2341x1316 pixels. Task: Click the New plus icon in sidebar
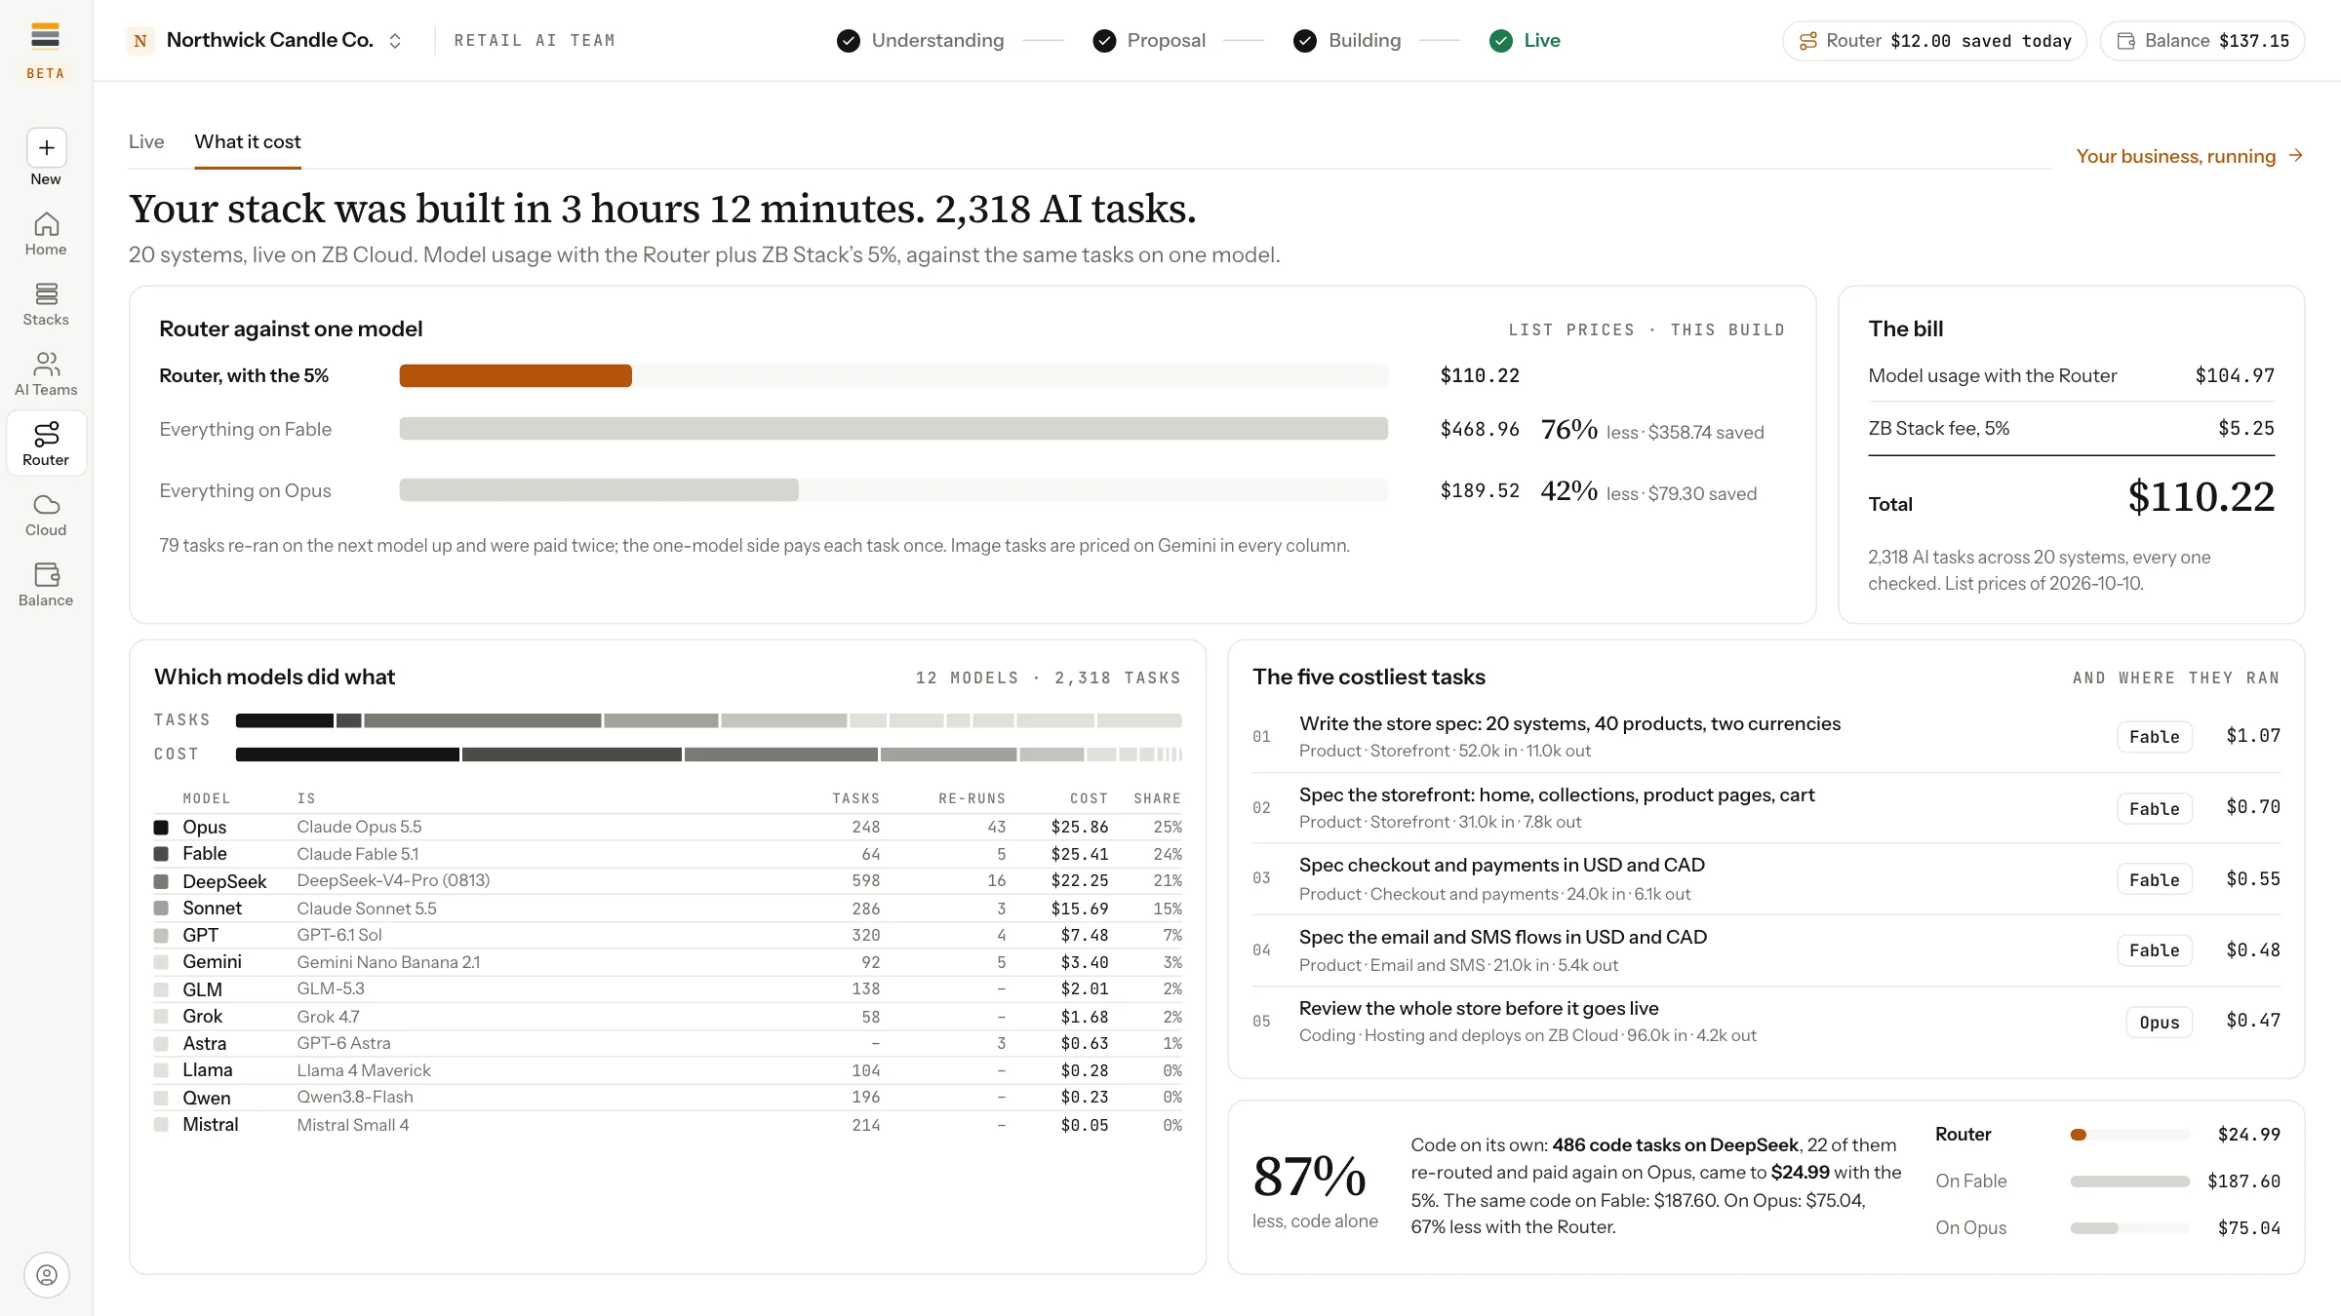coord(46,148)
